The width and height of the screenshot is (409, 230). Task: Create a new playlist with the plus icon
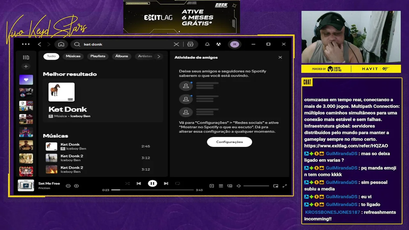[x=26, y=66]
